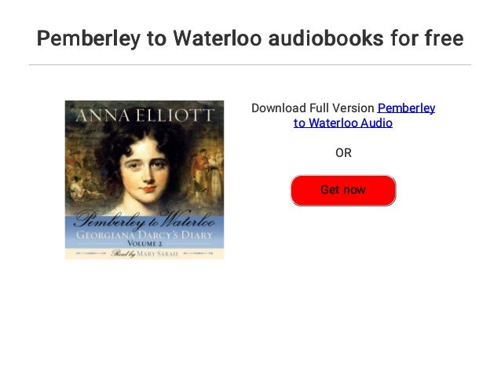Viewport: 501px width, 376px height.
Task: Click ANNA ELLIOTT author name on cover
Action: (144, 115)
